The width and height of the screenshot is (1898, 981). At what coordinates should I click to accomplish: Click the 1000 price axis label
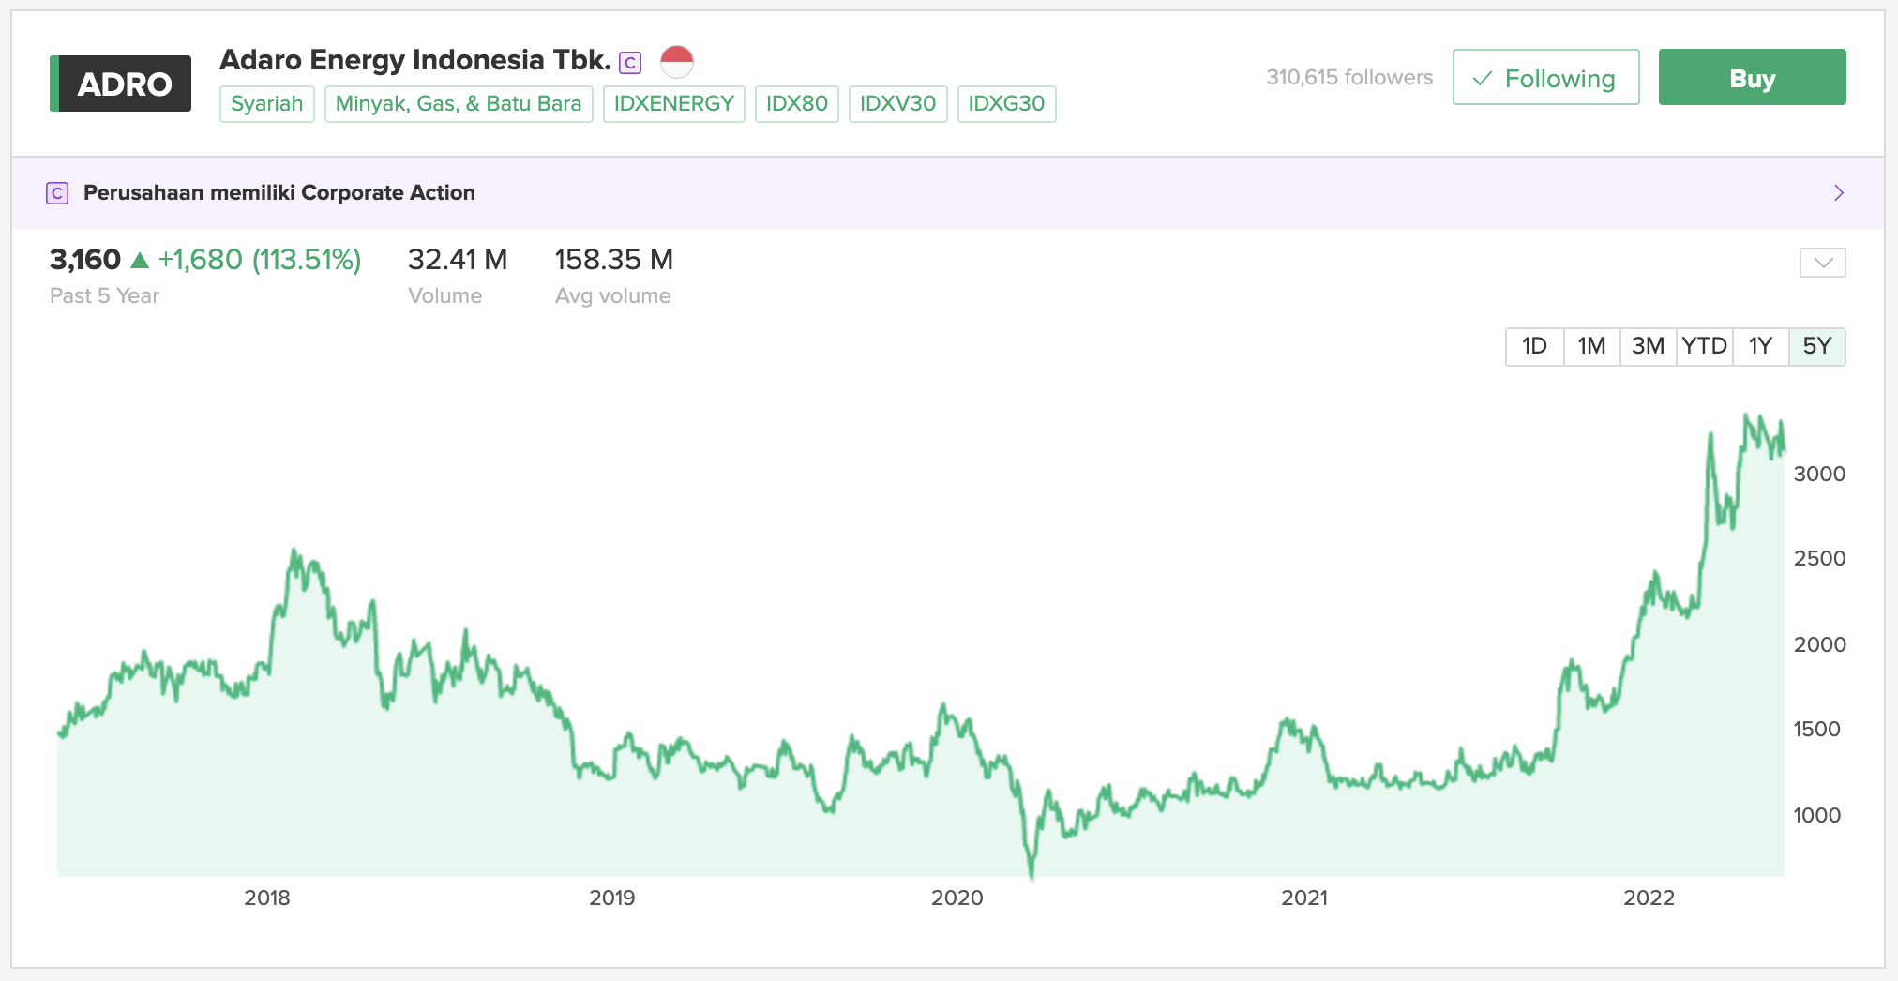point(1817,816)
